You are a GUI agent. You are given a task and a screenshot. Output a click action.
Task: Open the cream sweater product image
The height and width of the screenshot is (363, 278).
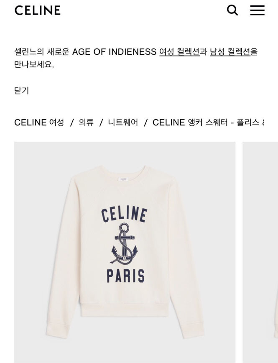click(125, 252)
